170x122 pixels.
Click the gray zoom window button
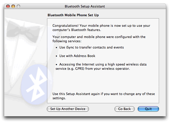[x=18, y=6]
